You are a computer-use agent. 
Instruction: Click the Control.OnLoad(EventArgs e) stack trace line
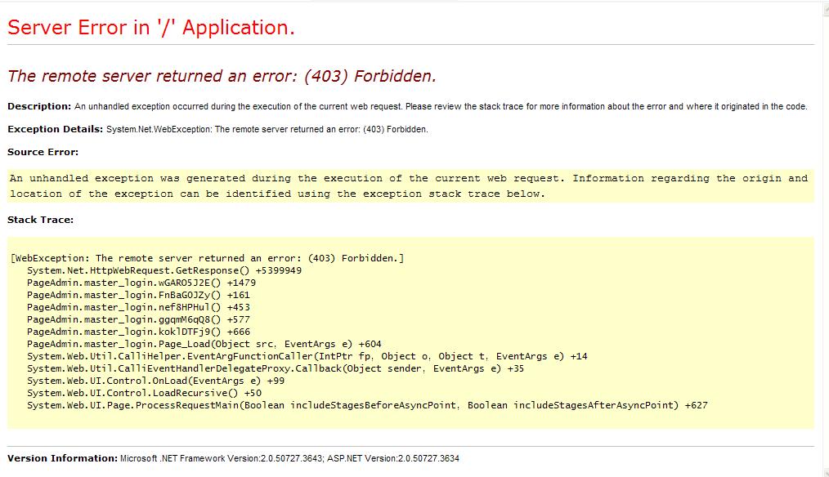click(x=155, y=381)
